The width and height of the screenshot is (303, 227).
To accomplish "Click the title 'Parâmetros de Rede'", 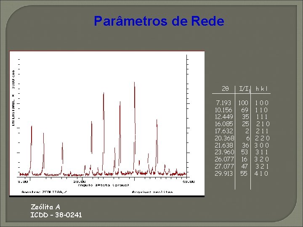I will click(159, 21).
